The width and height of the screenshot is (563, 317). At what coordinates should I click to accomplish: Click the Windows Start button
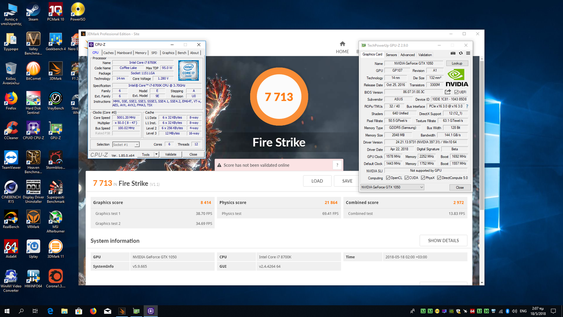point(7,311)
